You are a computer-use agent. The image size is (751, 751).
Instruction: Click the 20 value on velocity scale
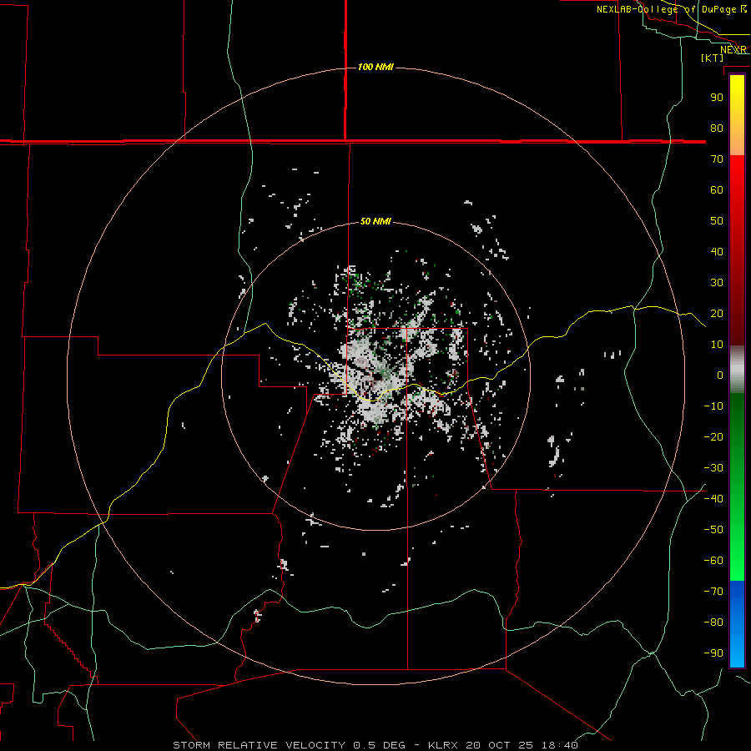(x=717, y=313)
